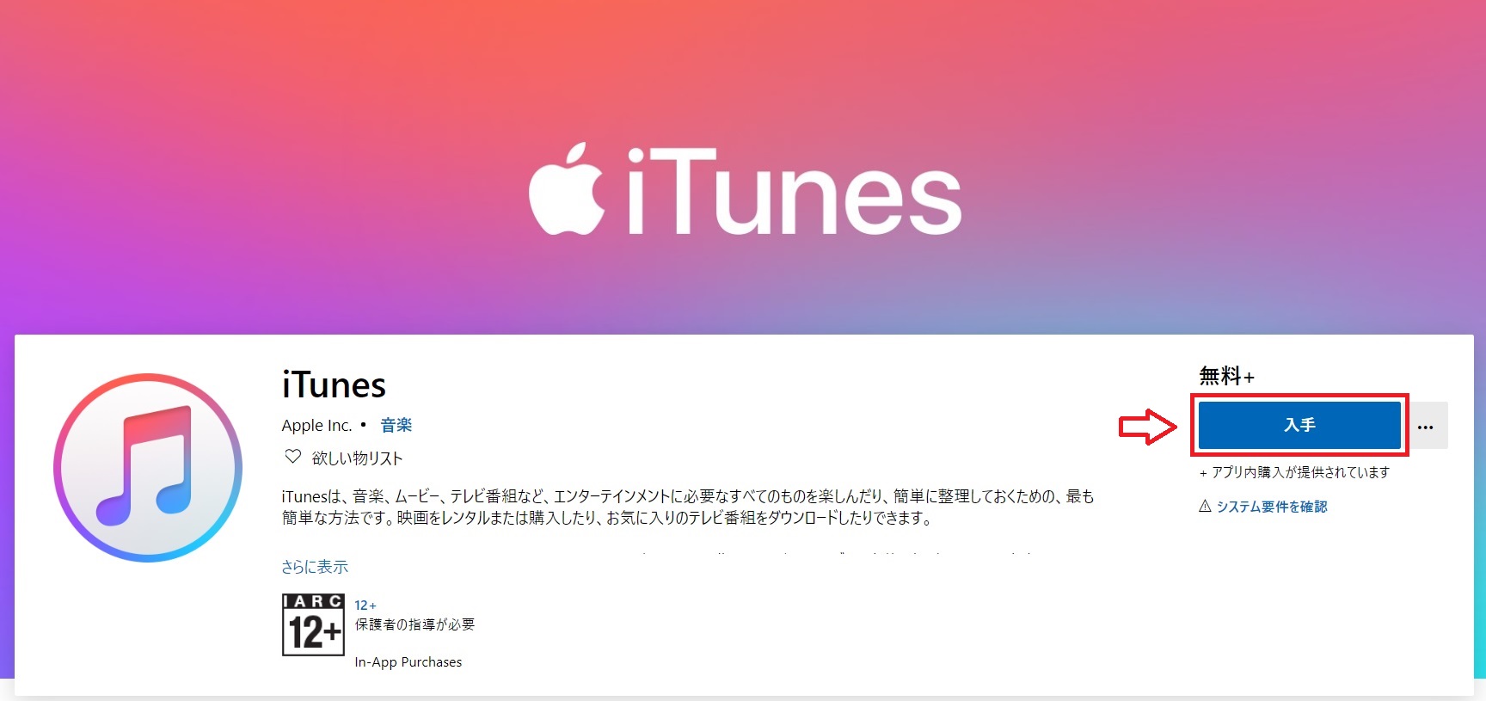Click the In-App Purchases label
The image size is (1486, 701).
(x=408, y=662)
